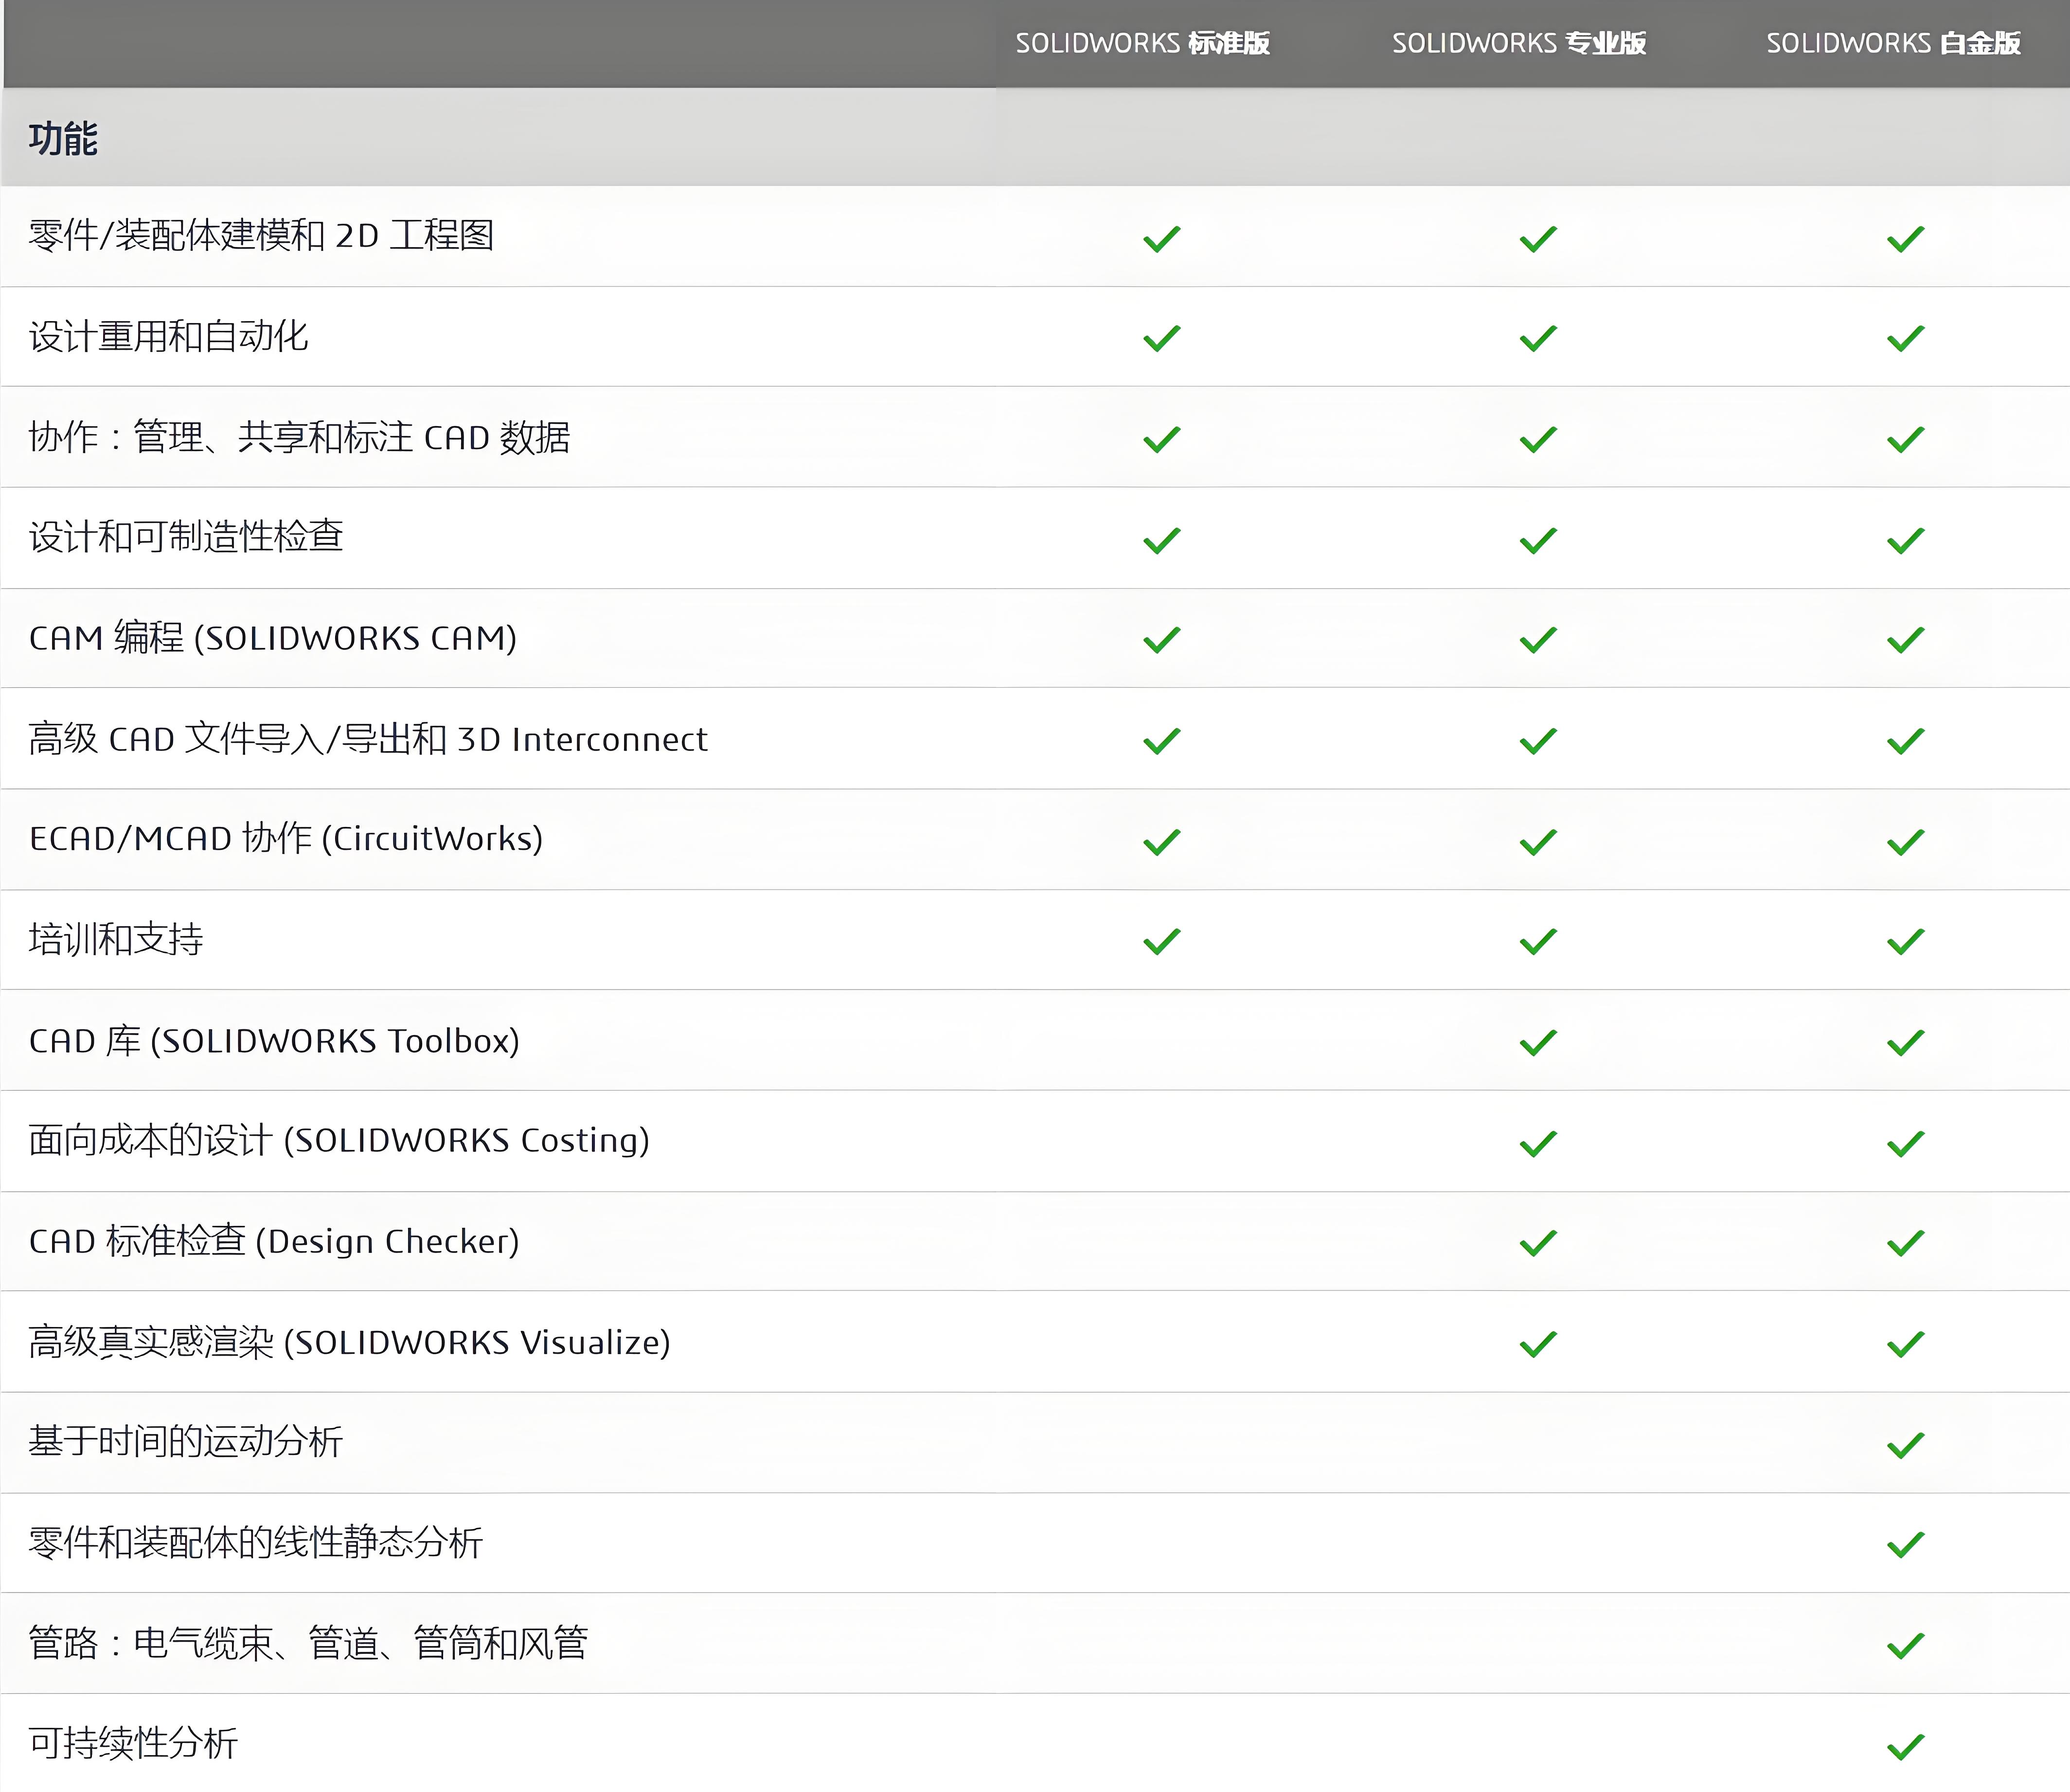The image size is (2070, 1792).
Task: Click 白金版 checkmark for SOLIDWORKS Toolbox
Action: (1906, 1042)
